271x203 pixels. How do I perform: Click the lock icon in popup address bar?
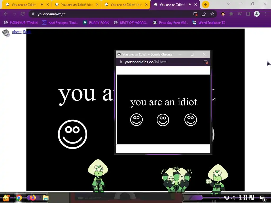(121, 62)
